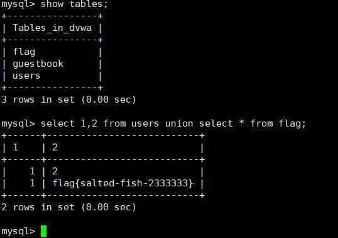
Task: Click the first mysql> prompt at top
Action: coord(18,4)
